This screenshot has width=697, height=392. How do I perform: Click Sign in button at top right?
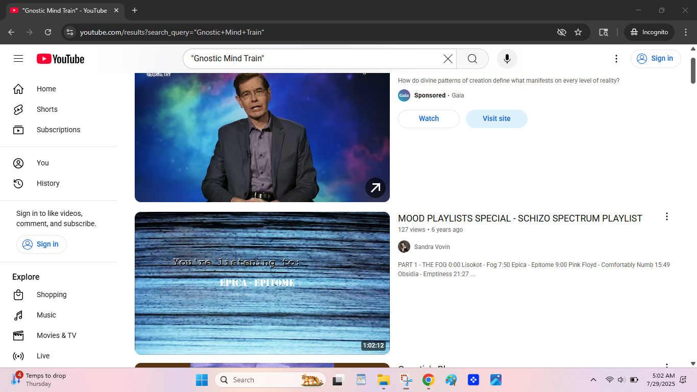pyautogui.click(x=656, y=58)
